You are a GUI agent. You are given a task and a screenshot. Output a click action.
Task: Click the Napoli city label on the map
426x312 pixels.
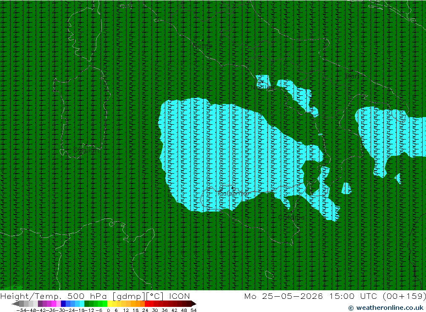(x=262, y=87)
